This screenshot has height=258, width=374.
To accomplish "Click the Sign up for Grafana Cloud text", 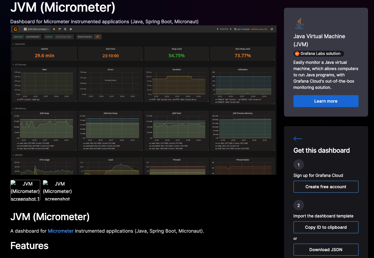I will [x=318, y=175].
